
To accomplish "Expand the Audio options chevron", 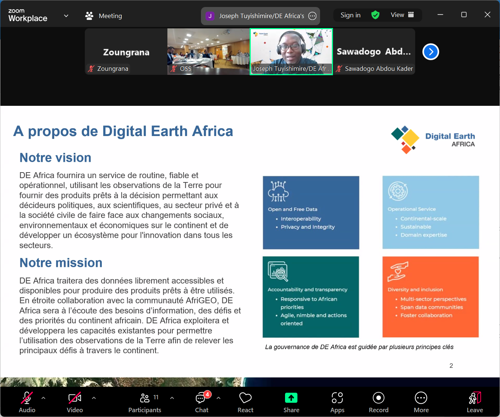I will (43, 398).
